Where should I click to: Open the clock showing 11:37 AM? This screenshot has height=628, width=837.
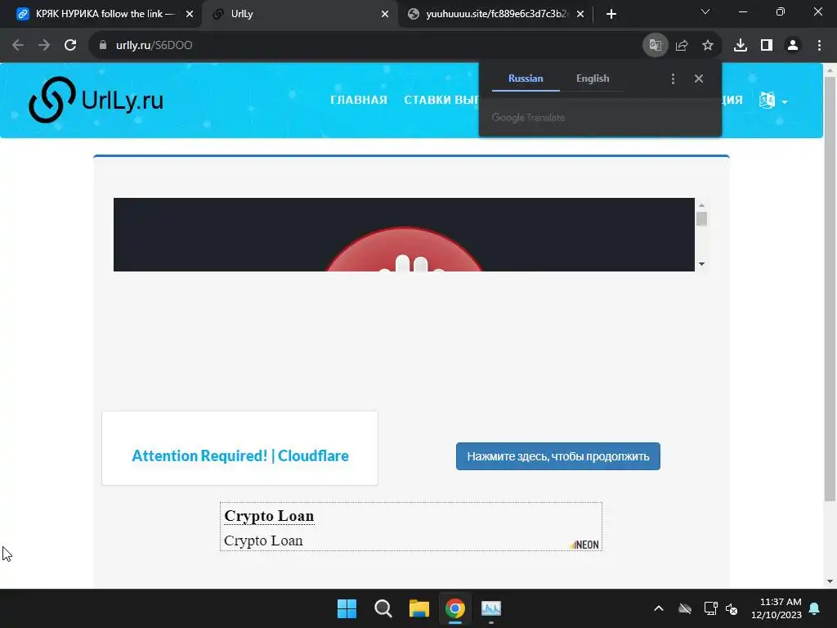coord(777,608)
